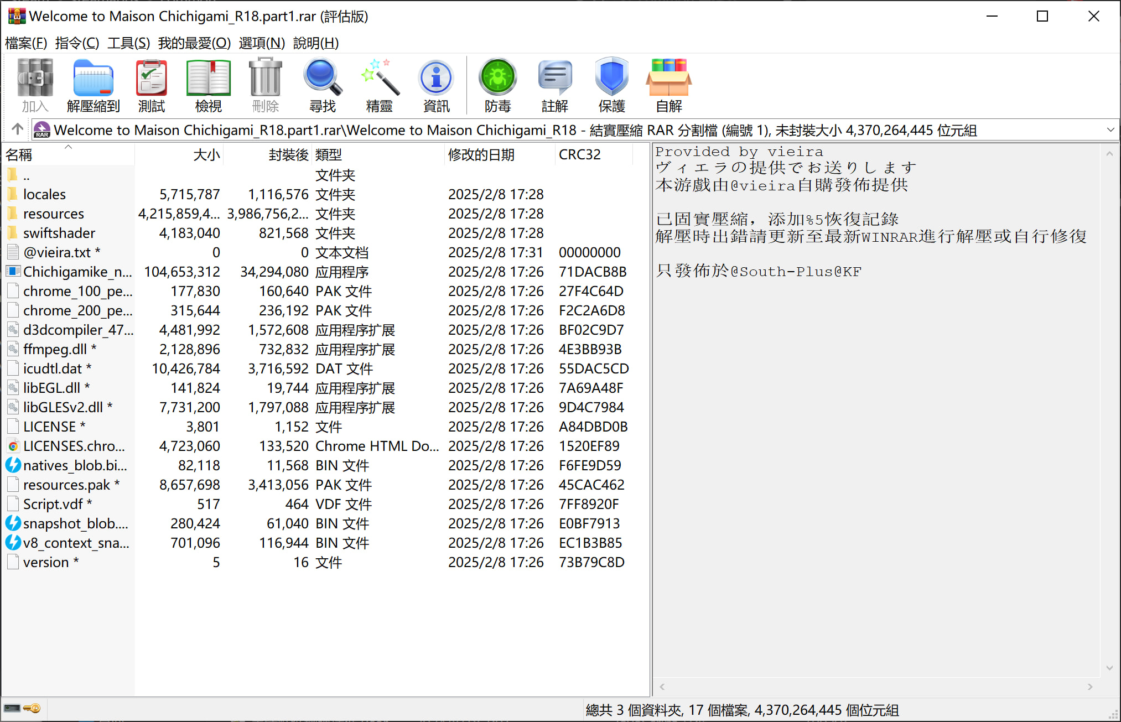This screenshot has height=722, width=1121.
Task: Open the 選項(N) options menu
Action: click(x=261, y=43)
